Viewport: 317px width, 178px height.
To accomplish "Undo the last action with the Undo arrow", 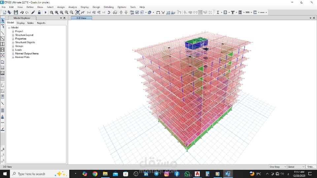I will (22, 12).
